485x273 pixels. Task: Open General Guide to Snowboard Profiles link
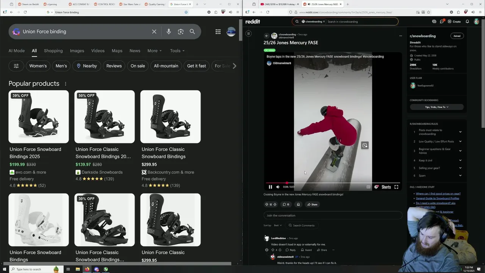(437, 198)
